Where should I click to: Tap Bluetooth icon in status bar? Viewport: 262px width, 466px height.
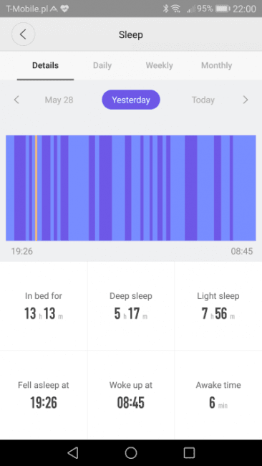(165, 9)
